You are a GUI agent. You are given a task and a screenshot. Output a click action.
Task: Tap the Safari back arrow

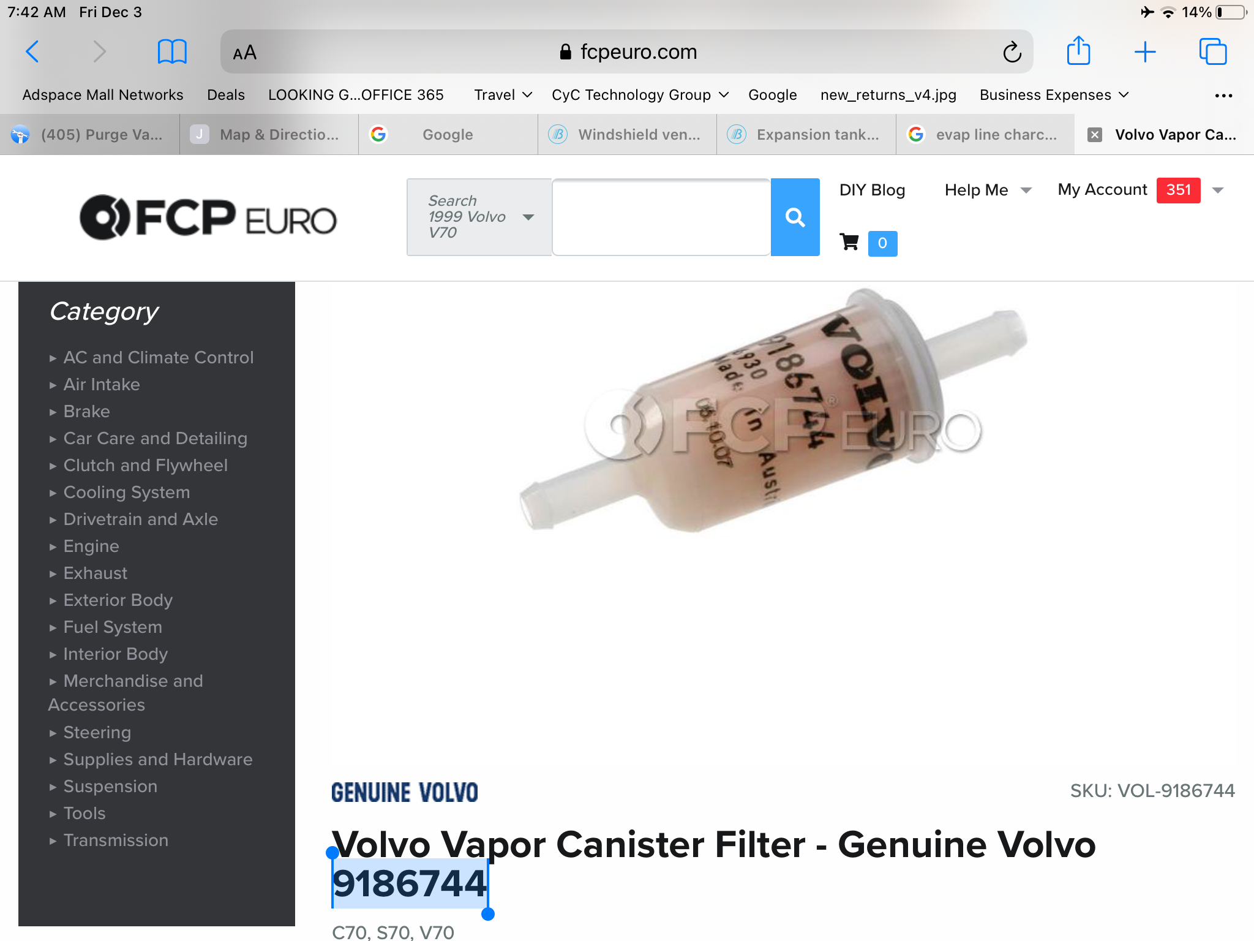point(32,52)
